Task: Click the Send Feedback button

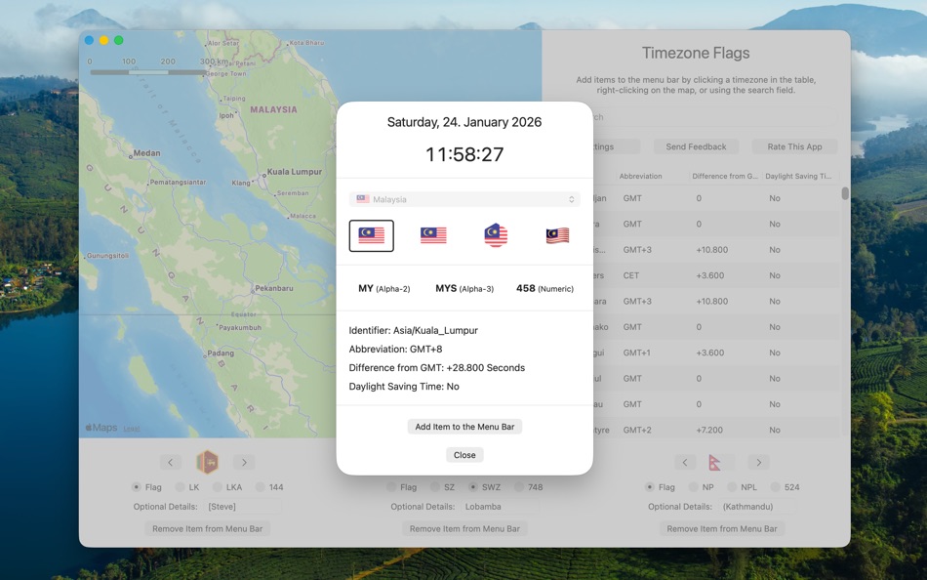Action: (x=695, y=145)
